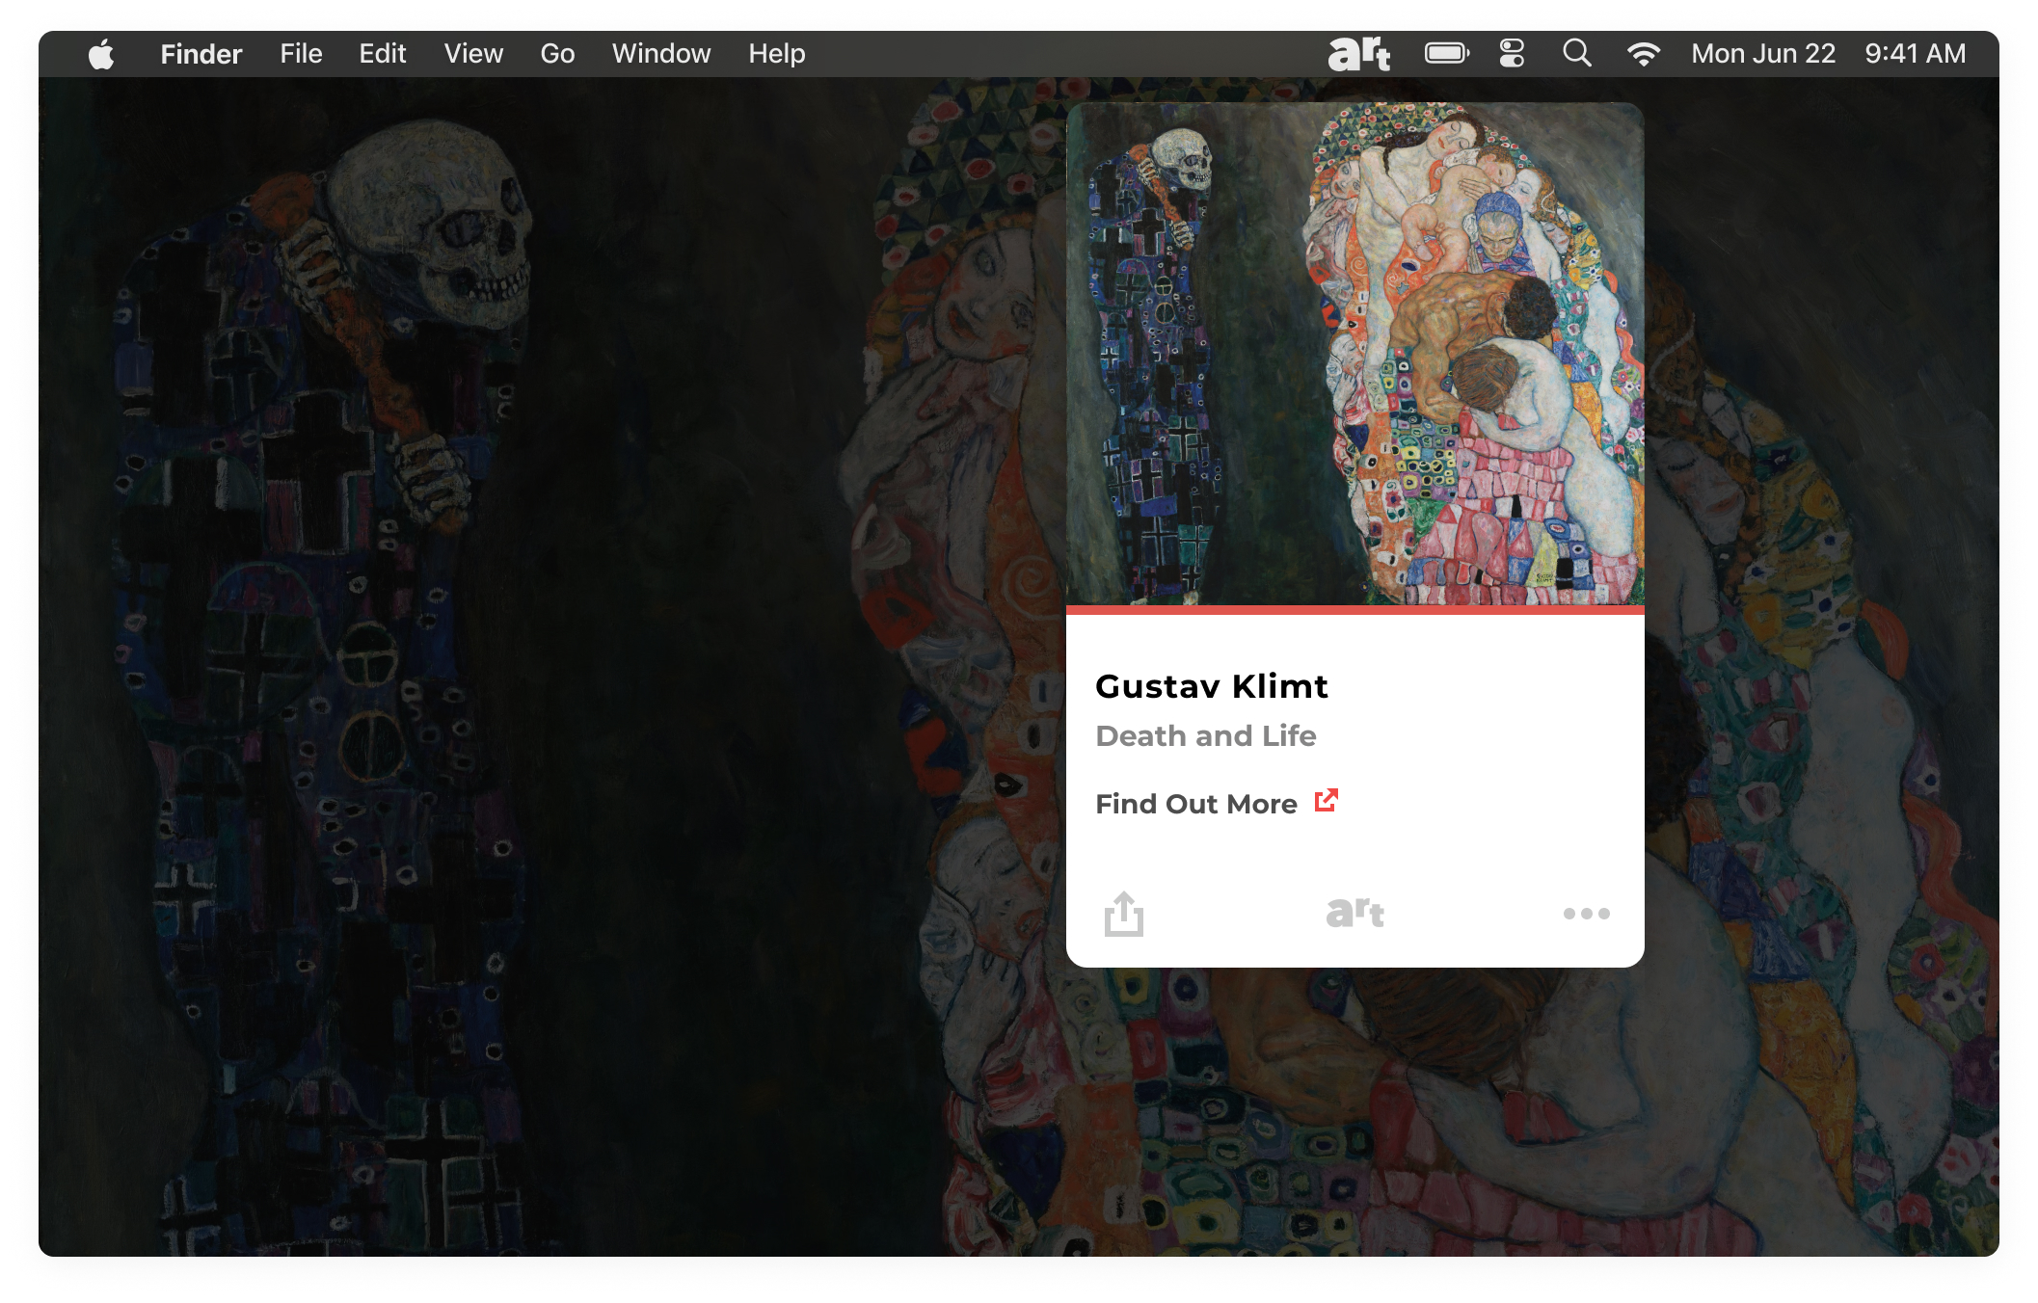2038x1303 pixels.
Task: Open the View menu
Action: (473, 54)
